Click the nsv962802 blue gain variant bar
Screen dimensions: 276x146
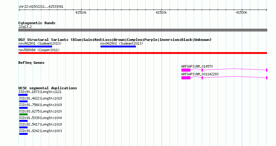click(x=118, y=46)
